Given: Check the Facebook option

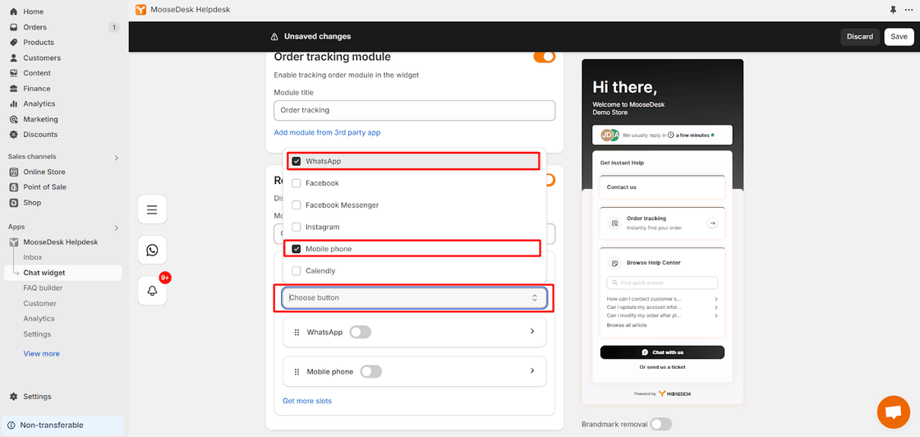Looking at the screenshot, I should click(x=297, y=183).
